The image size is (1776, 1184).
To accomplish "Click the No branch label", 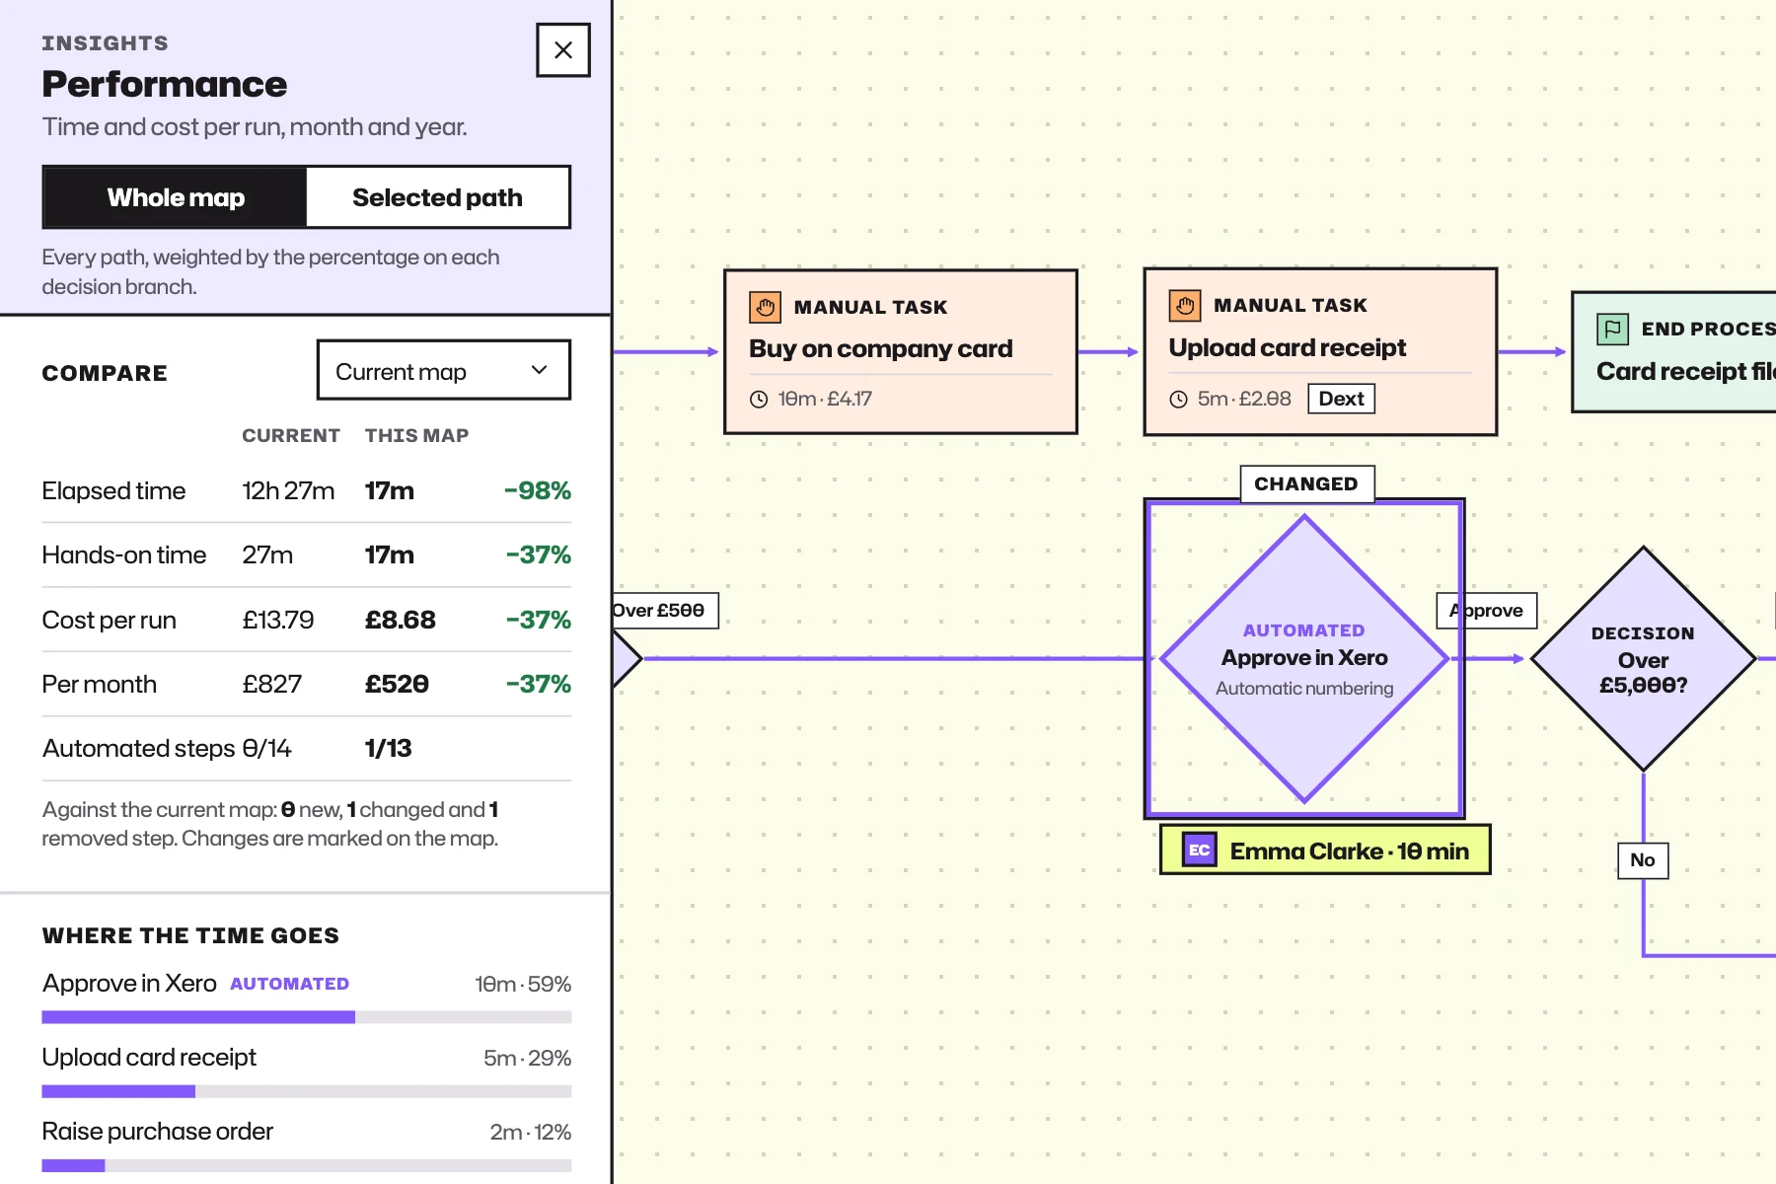I will [1643, 860].
